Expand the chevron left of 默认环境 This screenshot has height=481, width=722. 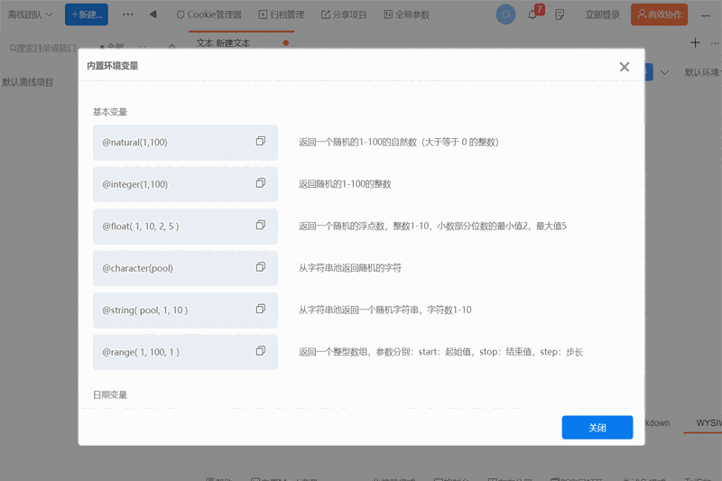click(664, 72)
